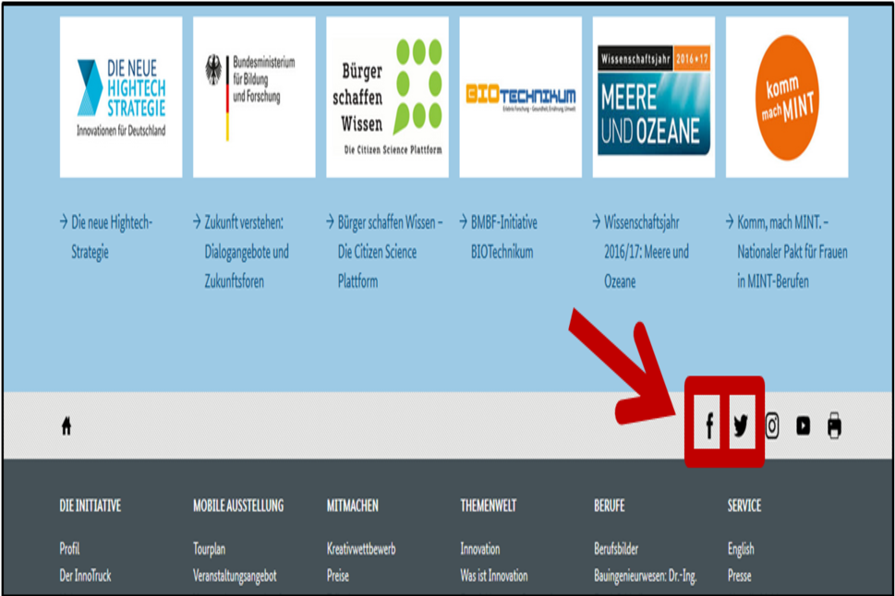Open the Facebook icon link

click(709, 425)
